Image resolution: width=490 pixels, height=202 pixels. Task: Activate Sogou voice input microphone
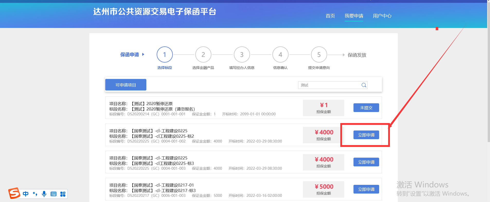click(44, 194)
